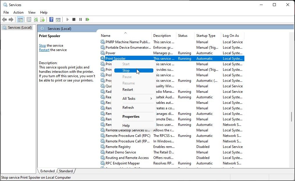Restart the service using the restart icon
295x181 pixels.
coord(87,19)
